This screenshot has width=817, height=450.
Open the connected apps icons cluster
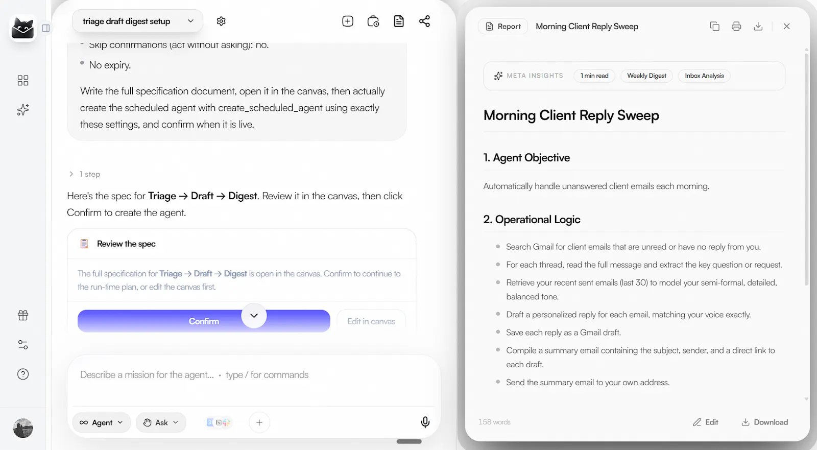pos(219,422)
